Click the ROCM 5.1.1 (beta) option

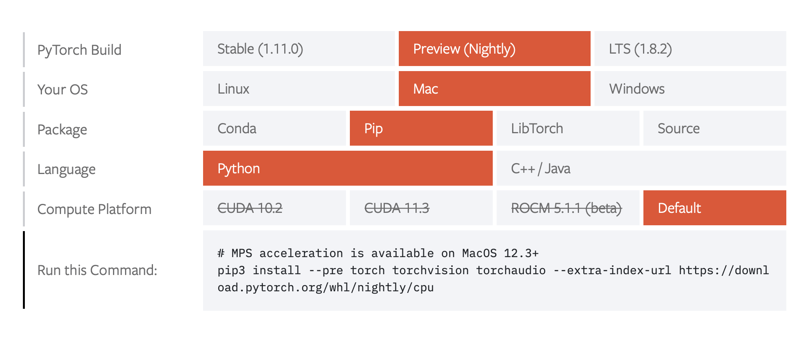[567, 208]
